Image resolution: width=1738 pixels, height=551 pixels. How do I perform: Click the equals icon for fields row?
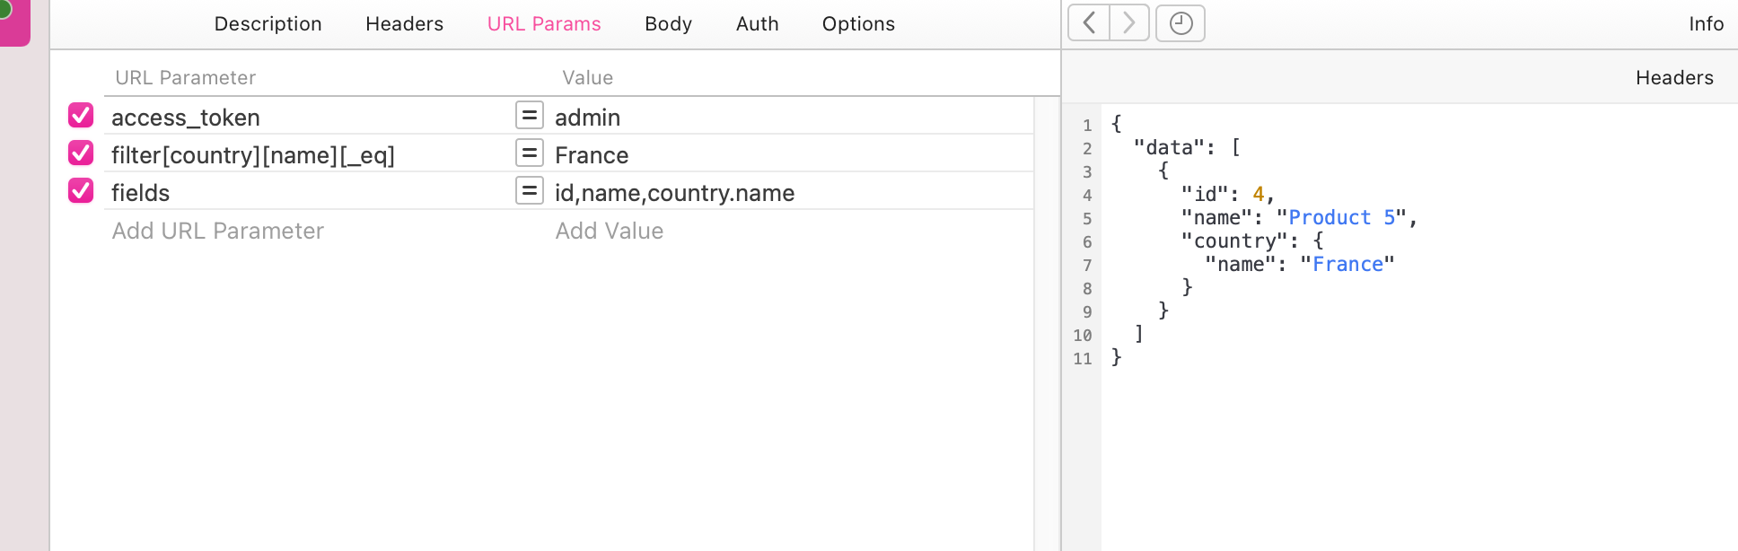(x=530, y=190)
